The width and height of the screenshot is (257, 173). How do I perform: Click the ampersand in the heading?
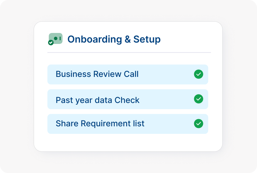(x=127, y=39)
